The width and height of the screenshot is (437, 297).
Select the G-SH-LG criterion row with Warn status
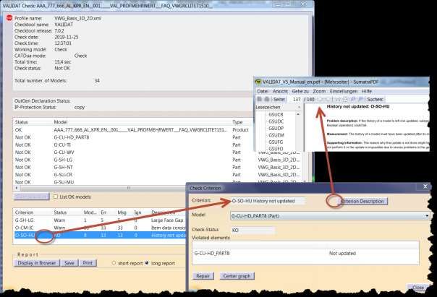(100, 220)
